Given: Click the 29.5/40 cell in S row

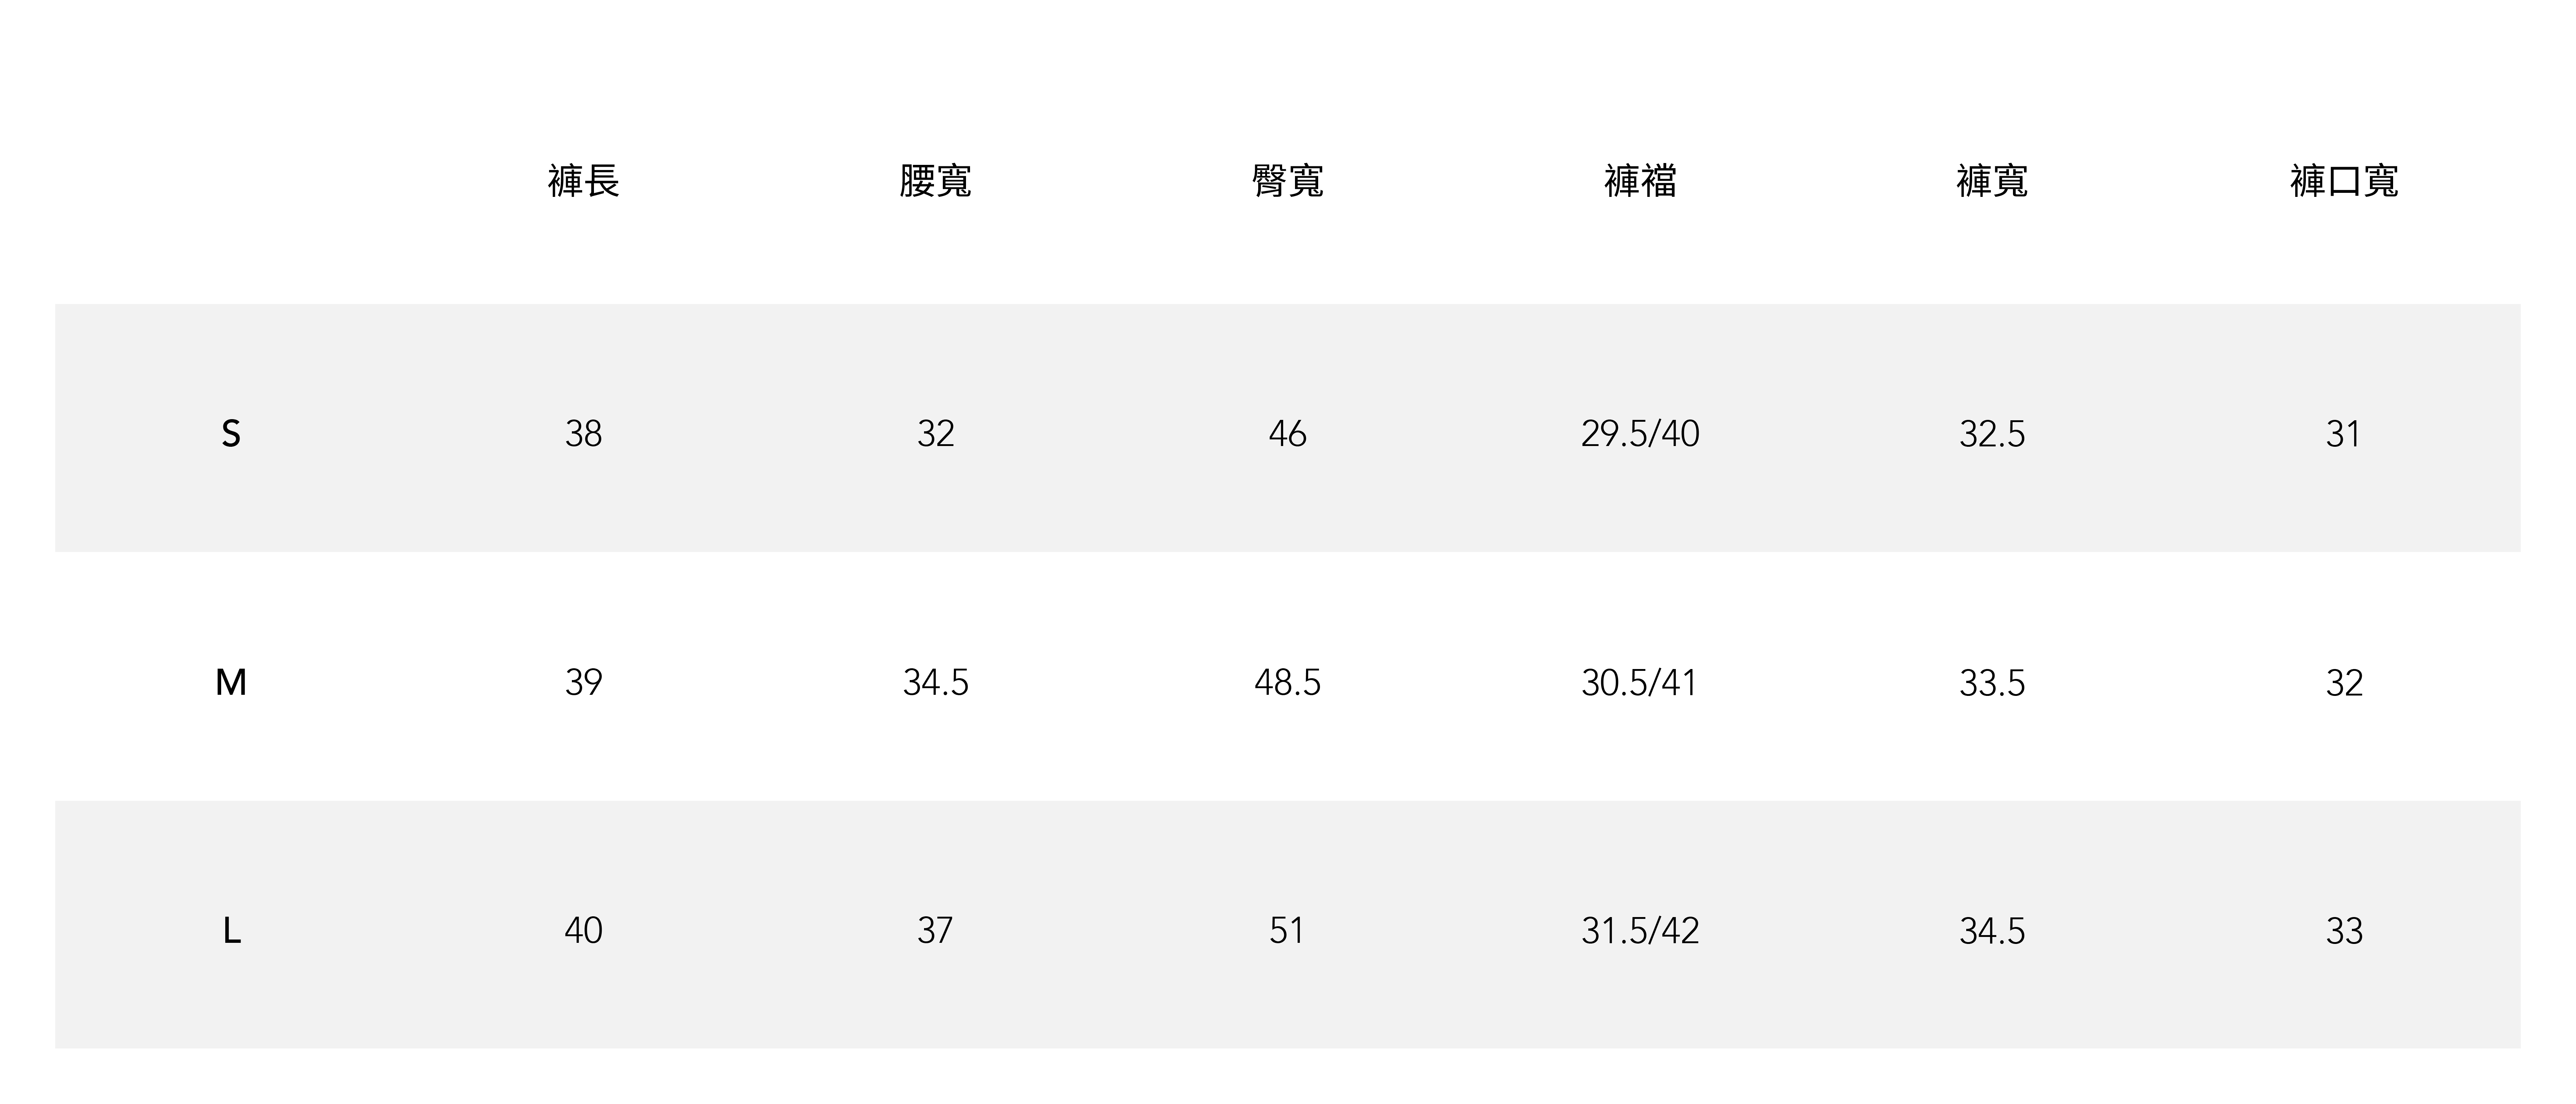Looking at the screenshot, I should 1640,434.
